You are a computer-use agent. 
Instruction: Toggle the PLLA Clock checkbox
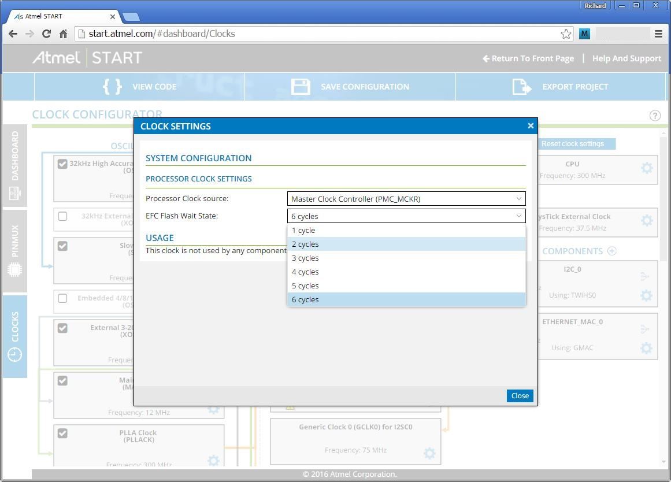coord(62,433)
